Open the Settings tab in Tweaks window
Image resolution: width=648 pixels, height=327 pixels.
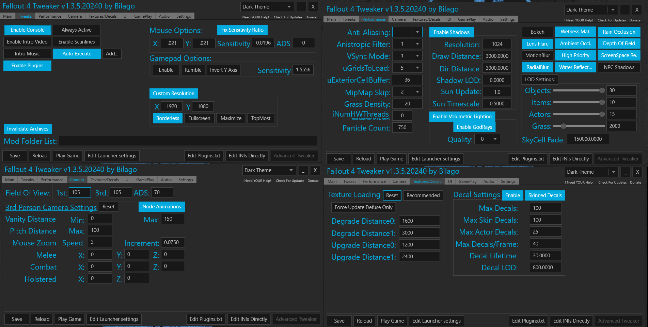tap(184, 16)
